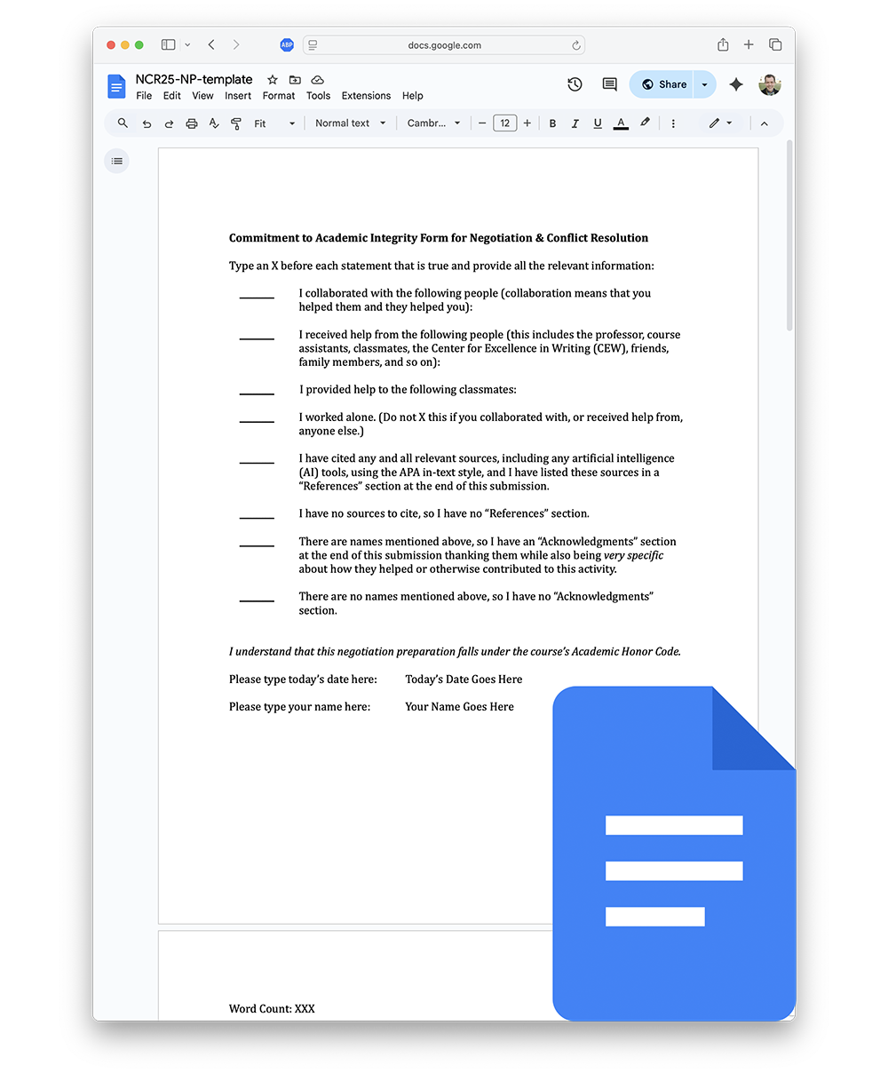Go back in Safari

point(211,44)
